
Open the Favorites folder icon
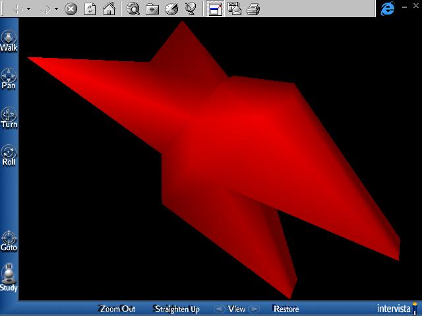pos(152,10)
